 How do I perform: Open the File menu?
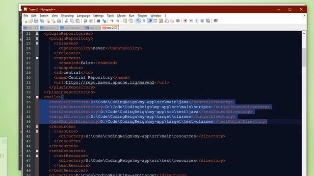tap(26, 16)
